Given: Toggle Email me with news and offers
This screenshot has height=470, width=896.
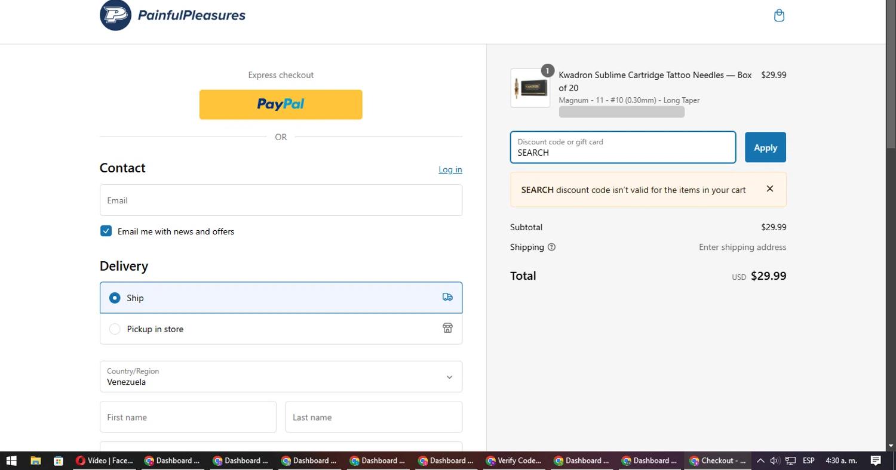Looking at the screenshot, I should pyautogui.click(x=106, y=231).
